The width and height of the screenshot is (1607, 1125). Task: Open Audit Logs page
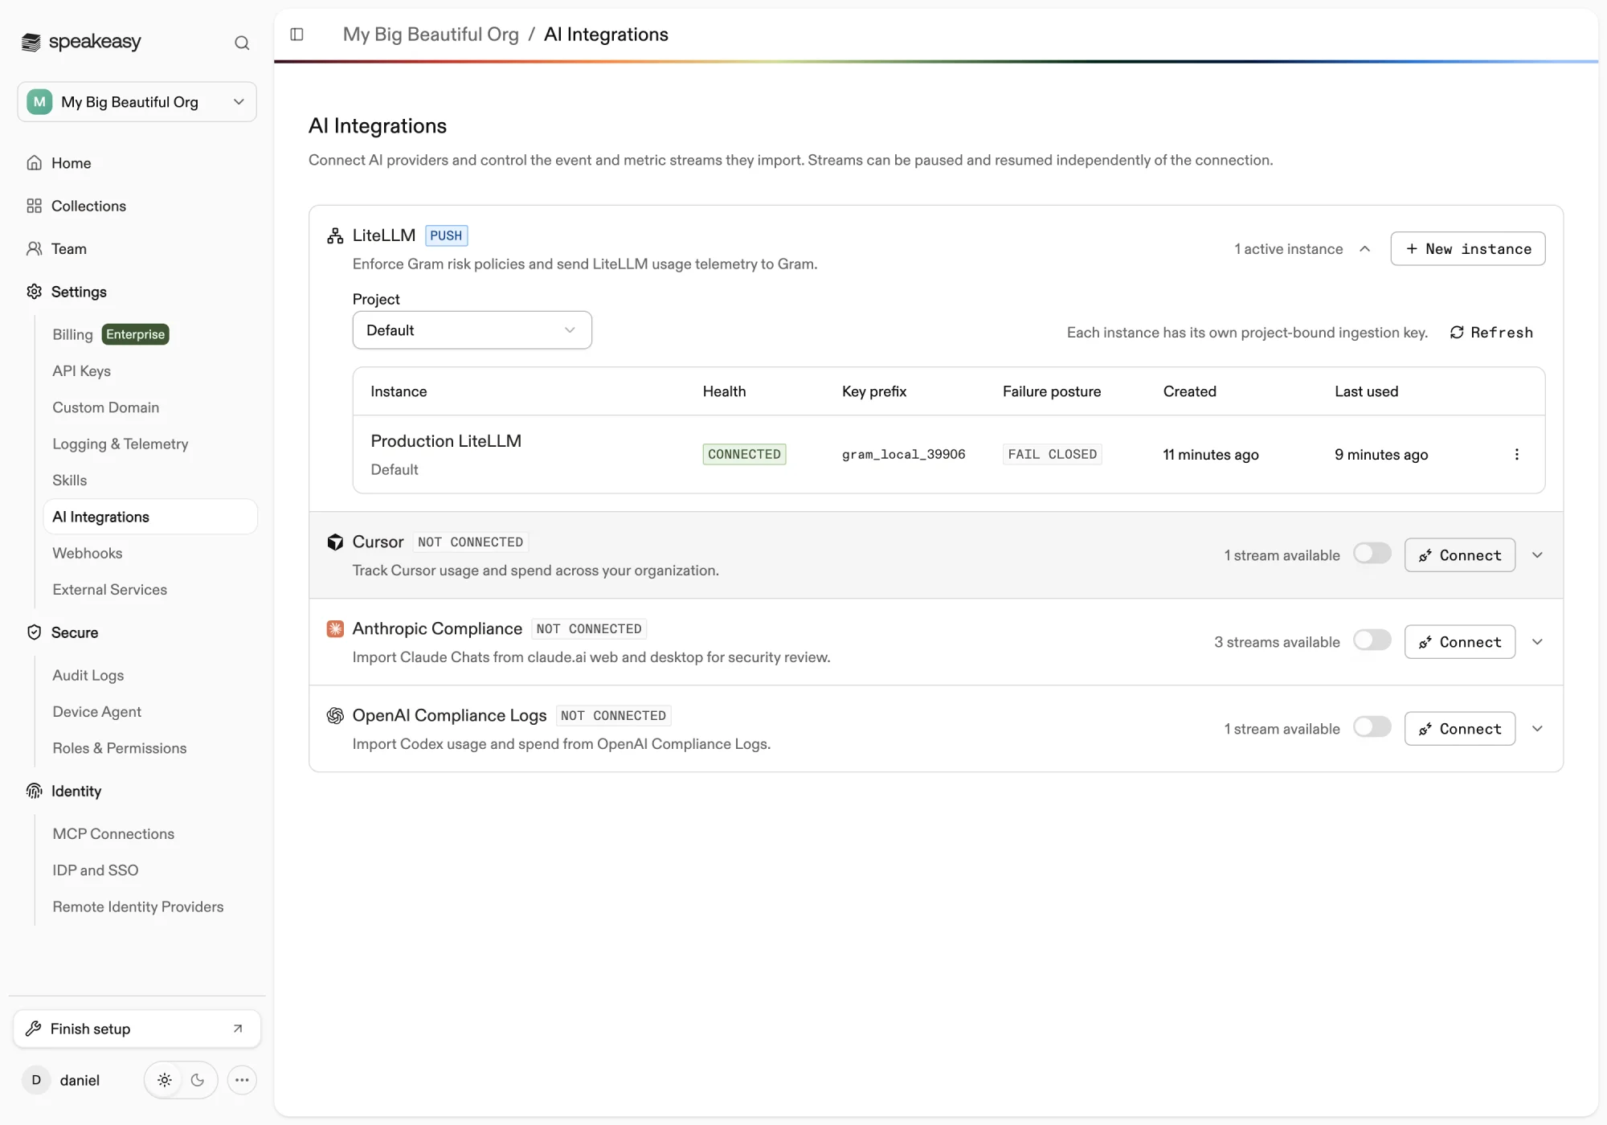point(88,676)
